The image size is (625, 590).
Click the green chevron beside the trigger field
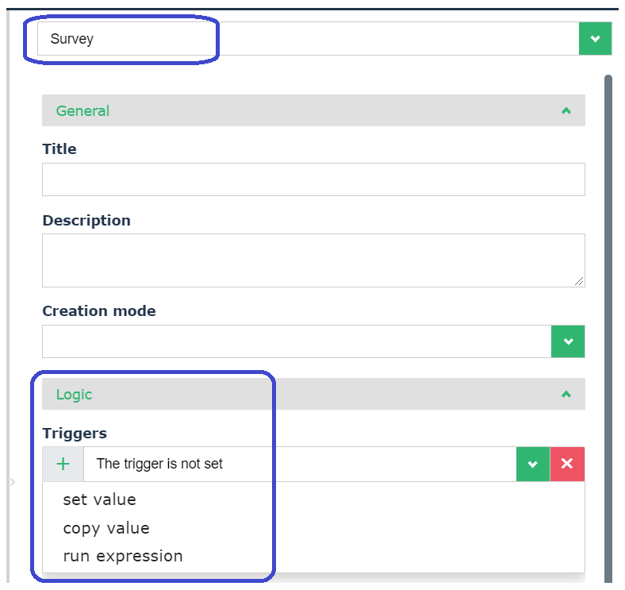point(533,465)
